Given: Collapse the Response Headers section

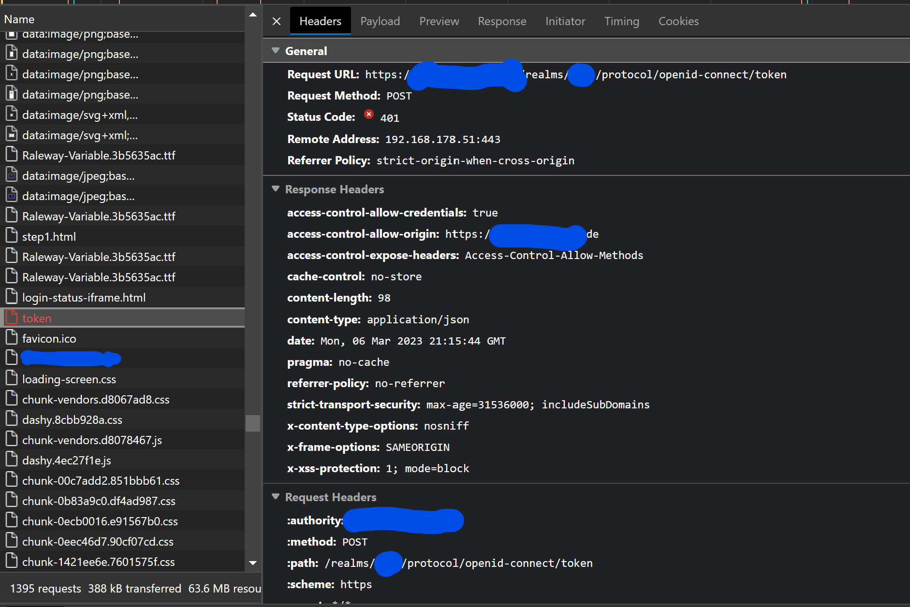Looking at the screenshot, I should coord(276,189).
